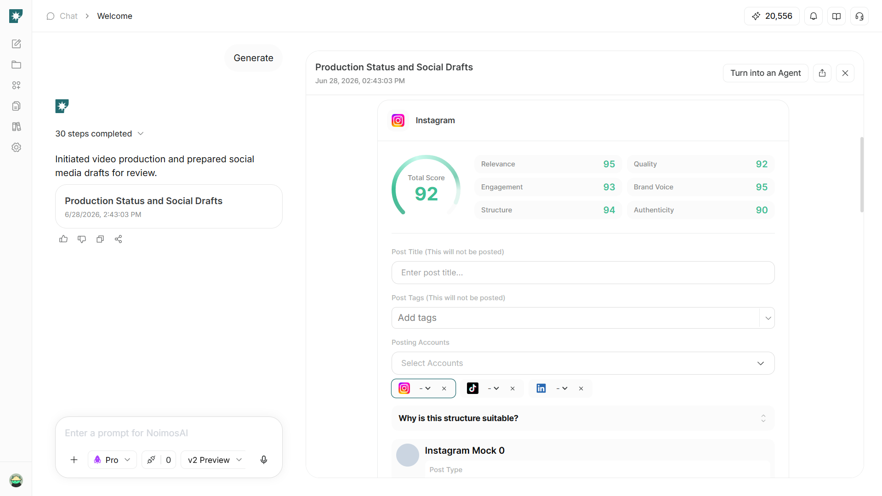
Task: Click the microphone icon in the prompt box
Action: pyautogui.click(x=264, y=460)
